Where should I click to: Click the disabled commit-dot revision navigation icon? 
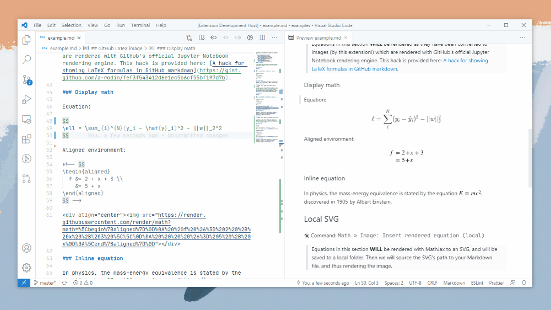point(225,38)
